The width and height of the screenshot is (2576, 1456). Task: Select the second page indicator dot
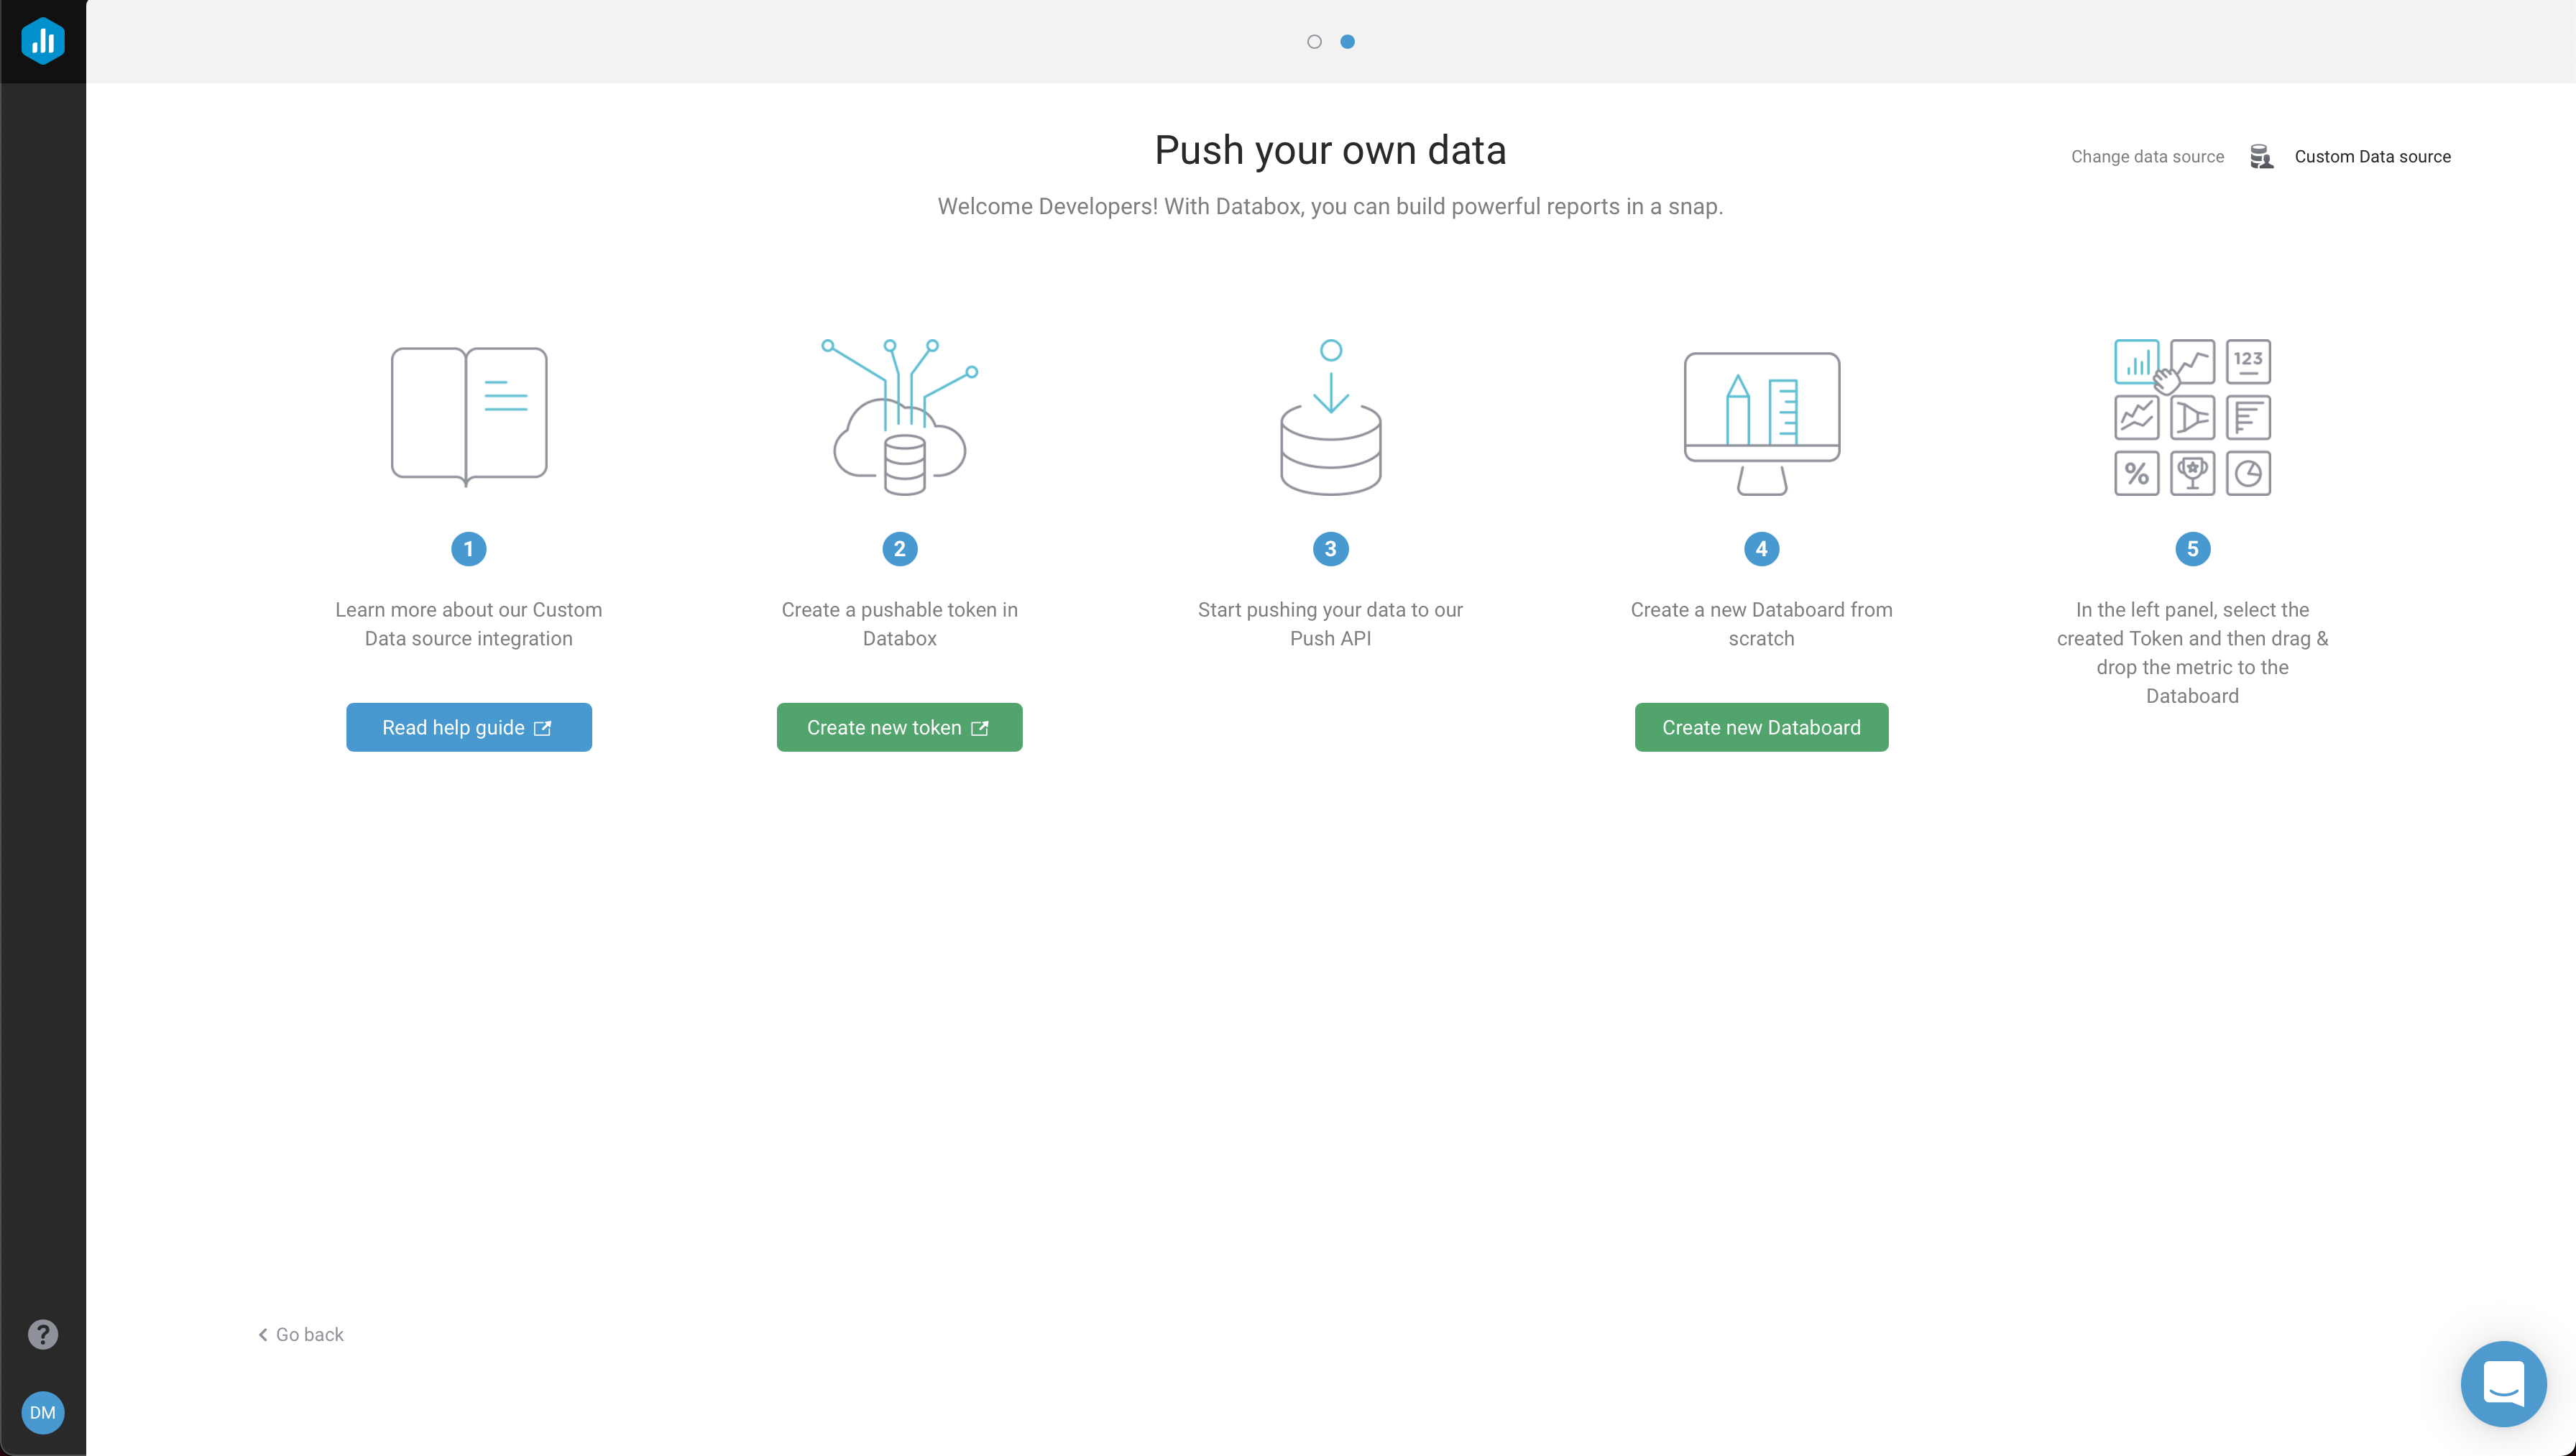tap(1347, 41)
